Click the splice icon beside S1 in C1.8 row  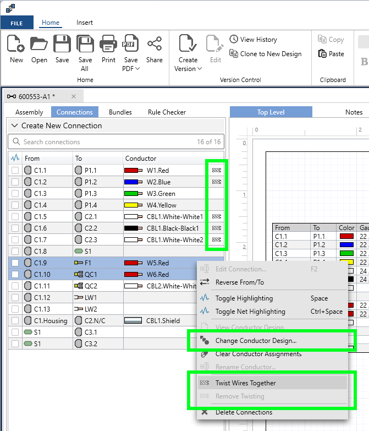[79, 251]
